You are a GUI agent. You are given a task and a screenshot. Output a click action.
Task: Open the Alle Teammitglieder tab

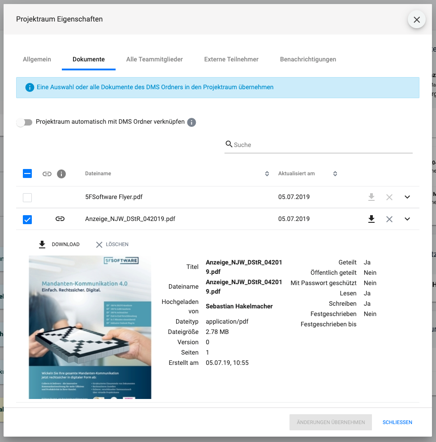coord(155,59)
